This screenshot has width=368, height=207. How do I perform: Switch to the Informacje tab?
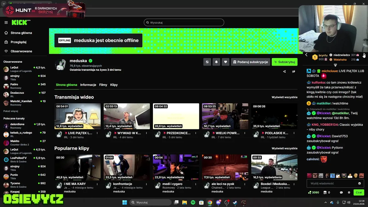88,85
